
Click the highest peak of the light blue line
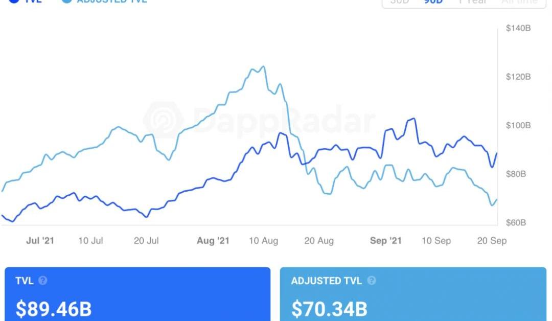263,66
